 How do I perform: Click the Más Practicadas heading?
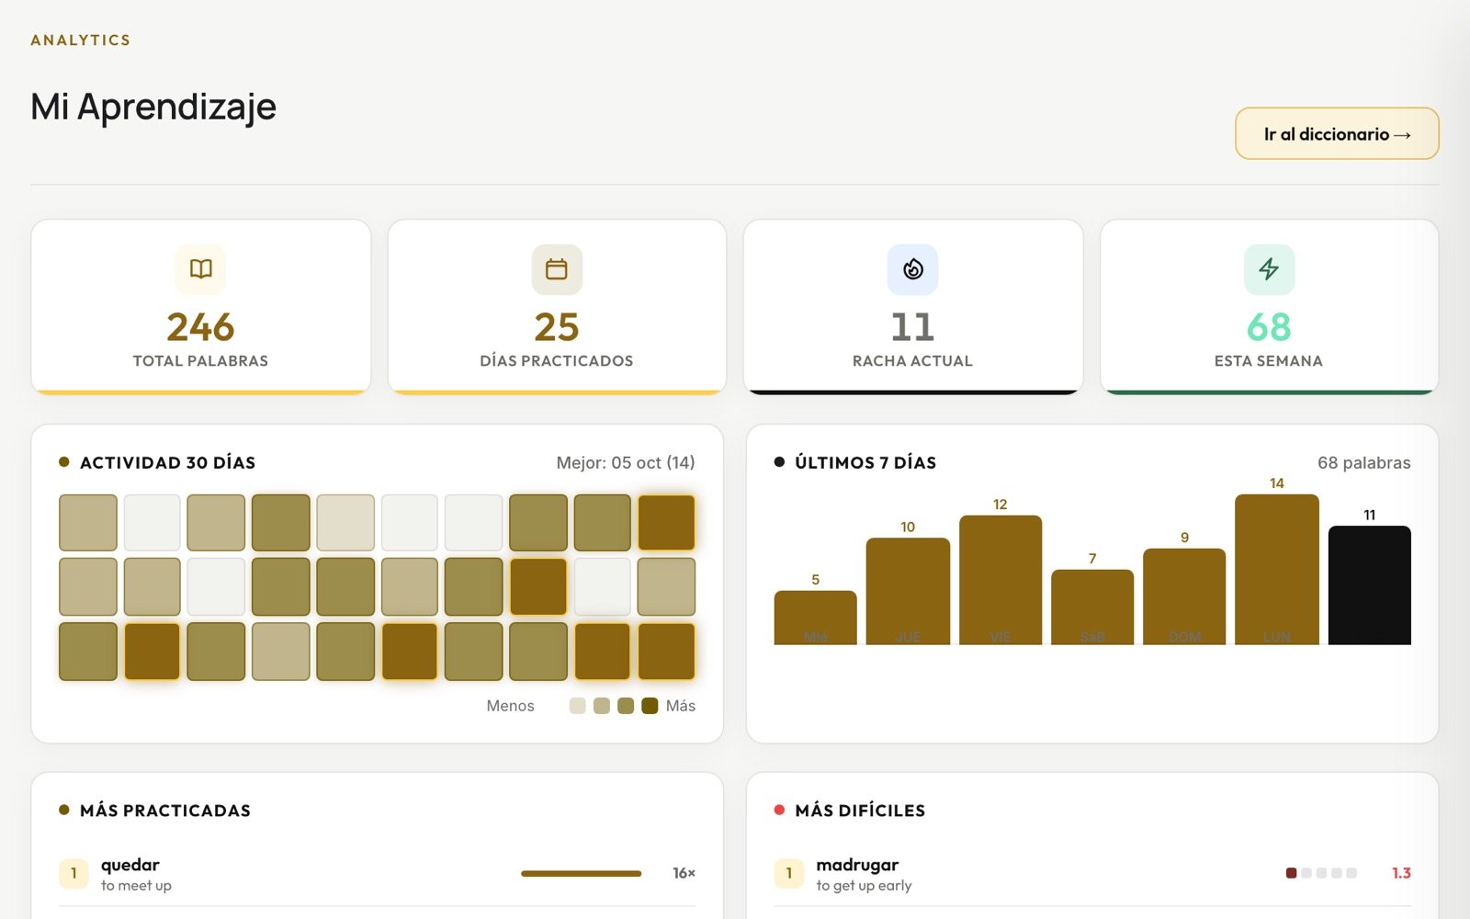pyautogui.click(x=165, y=811)
